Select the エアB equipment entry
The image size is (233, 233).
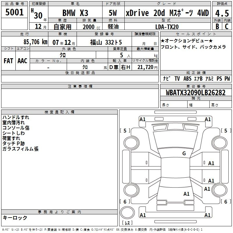198,78
